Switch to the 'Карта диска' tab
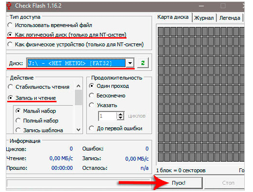The image size is (253, 192). click(x=173, y=17)
